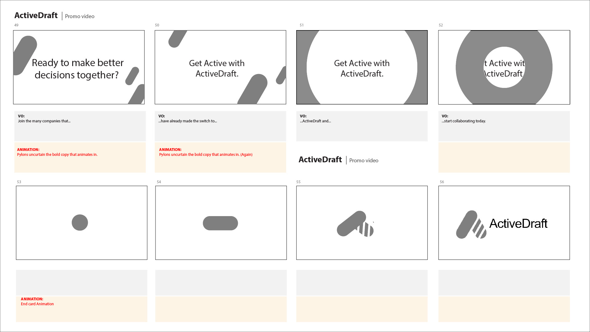
Task: Click the frame number 52 label
Action: (441, 25)
